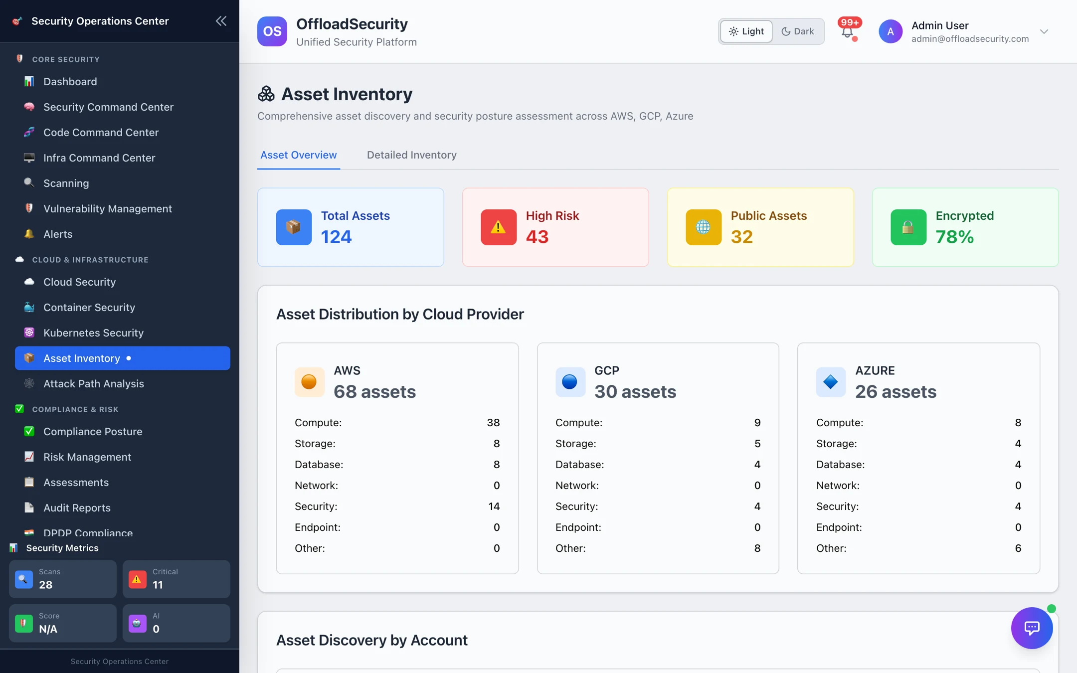Go to Dashboard in sidebar
The image size is (1077, 673).
click(x=122, y=81)
